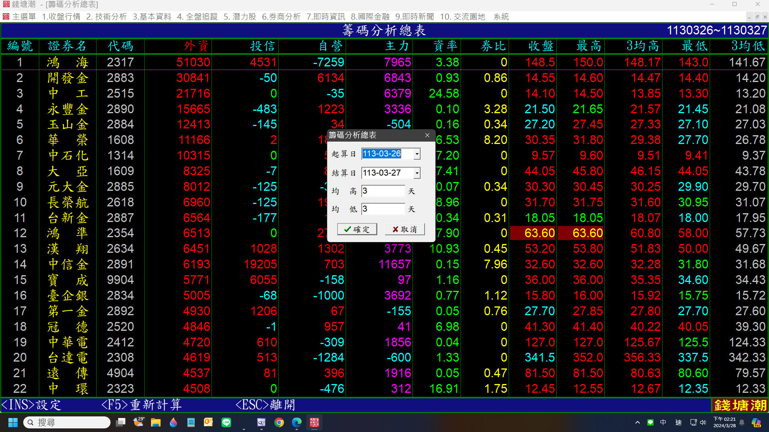Click the 取消 cancel button
The height and width of the screenshot is (432, 769).
point(405,229)
